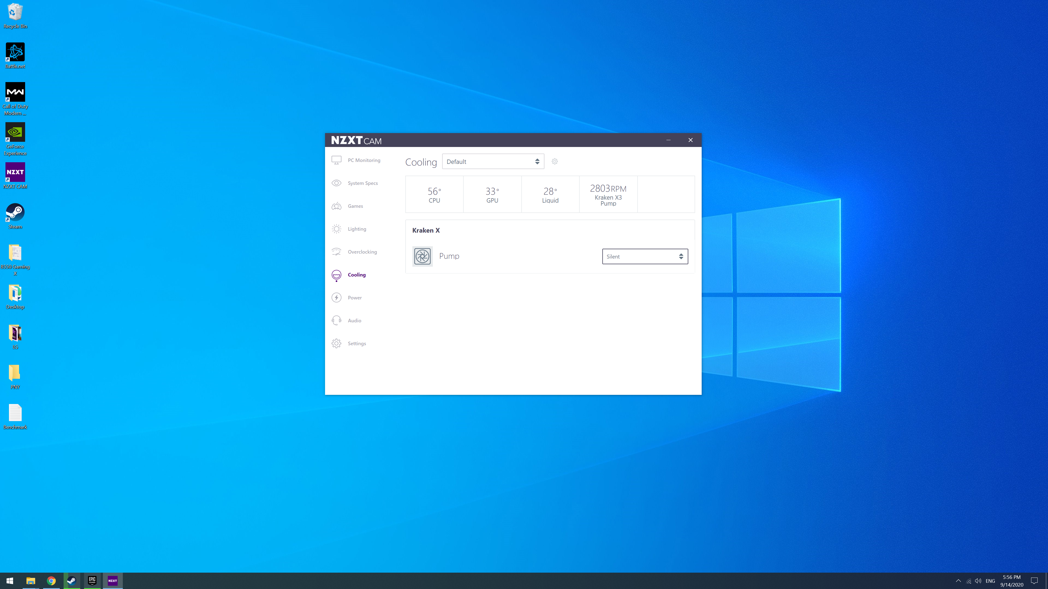
Task: Go to the Overclocking menu item
Action: point(362,252)
